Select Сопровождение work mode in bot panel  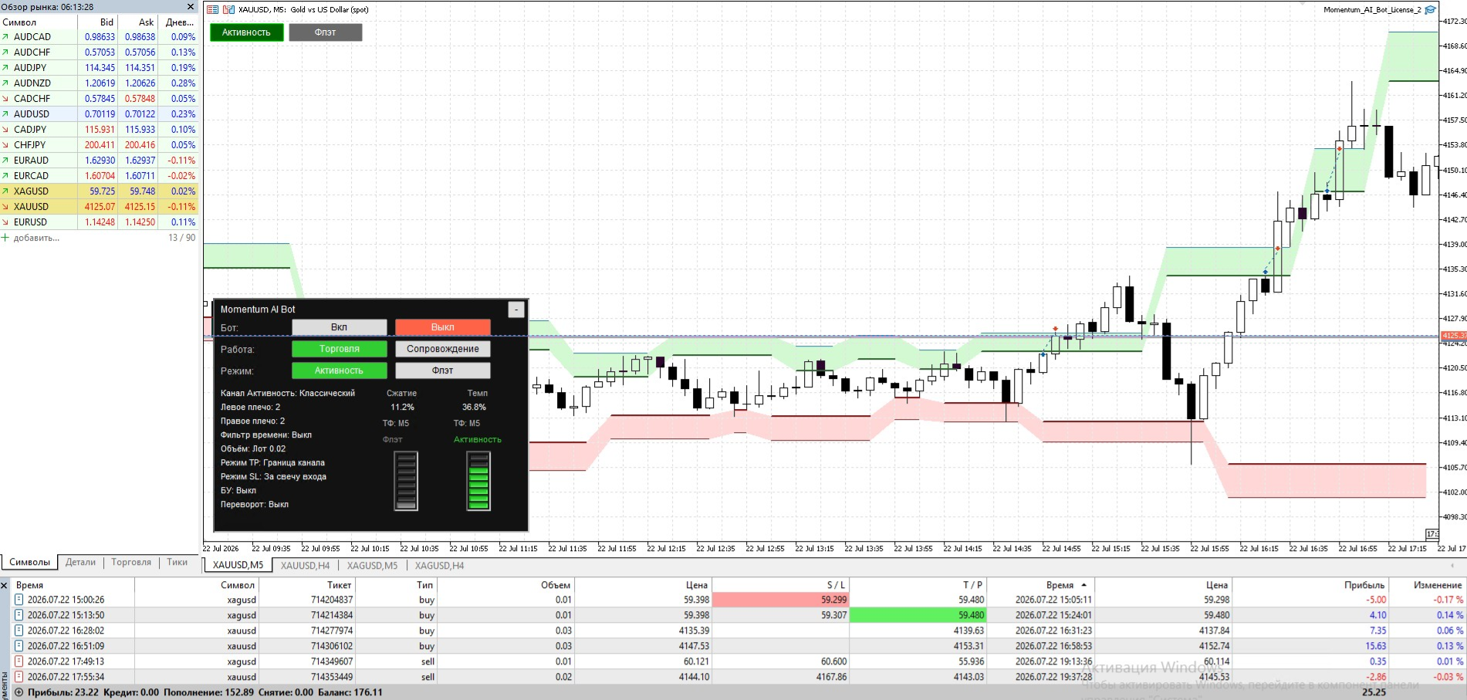coord(442,349)
